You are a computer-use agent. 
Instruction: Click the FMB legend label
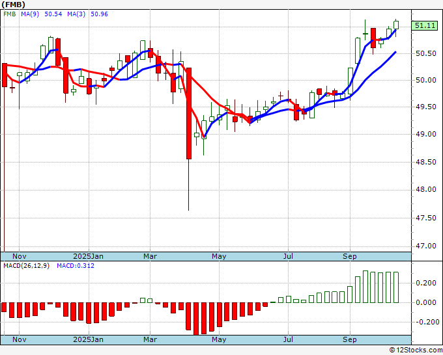click(10, 14)
